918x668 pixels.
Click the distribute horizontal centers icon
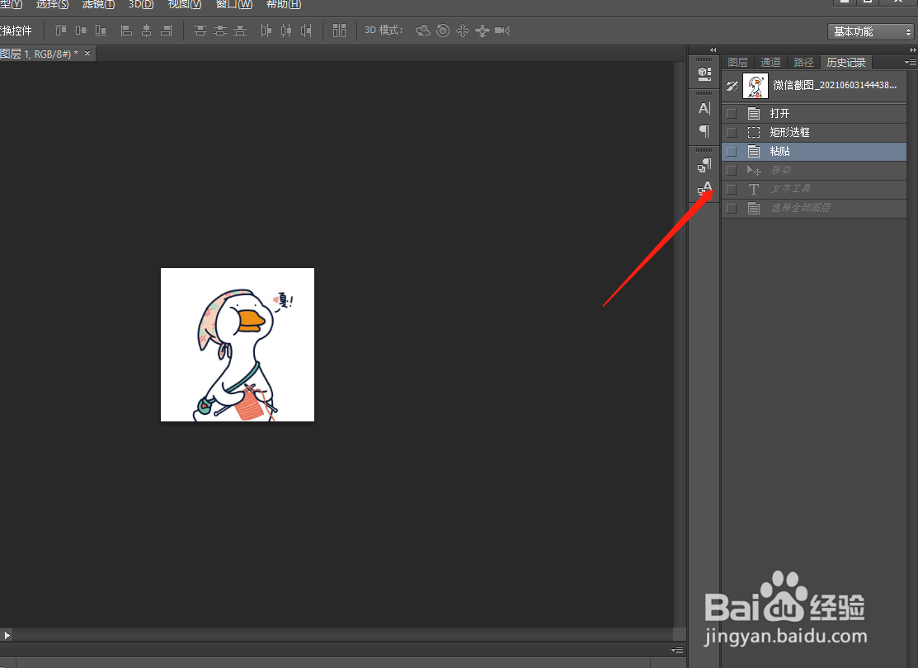(x=285, y=31)
